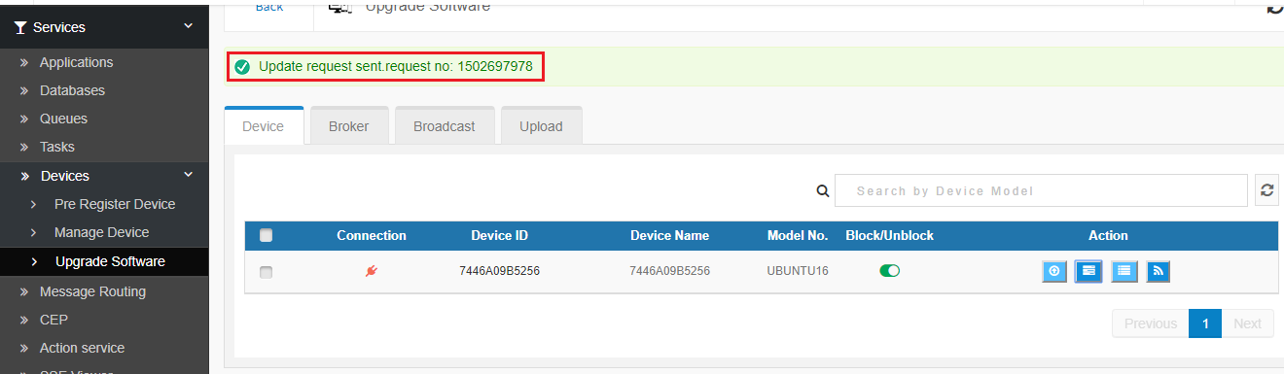Click Device ID cell 7446A09B5256
The width and height of the screenshot is (1284, 374).
[x=499, y=272]
